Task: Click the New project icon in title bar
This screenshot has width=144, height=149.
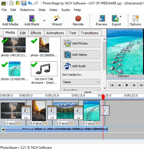Action: (x=12, y=3)
